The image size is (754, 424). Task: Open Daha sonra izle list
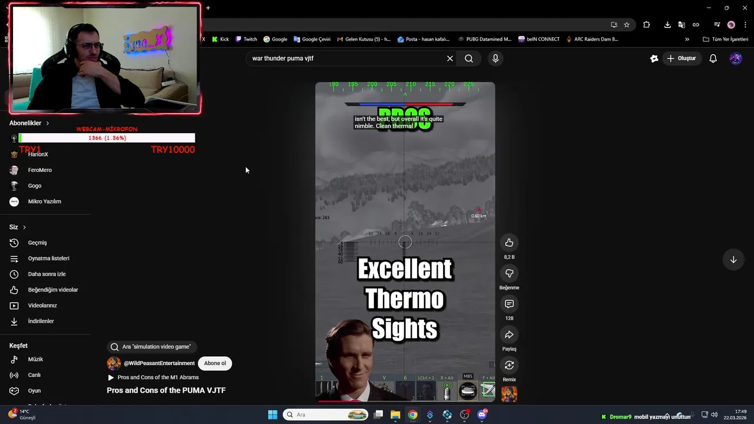coord(46,274)
